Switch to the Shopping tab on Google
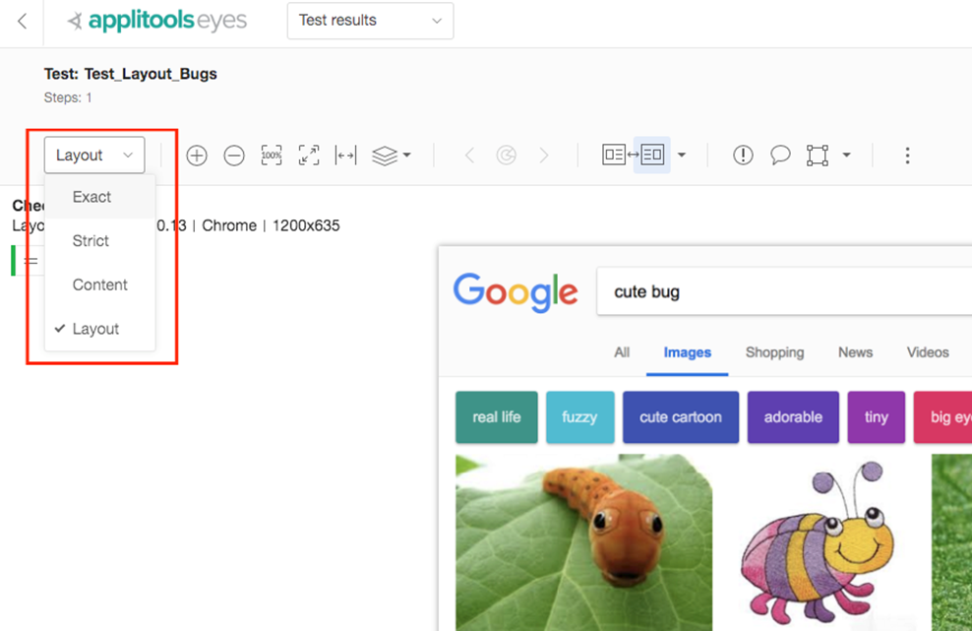 pos(775,351)
